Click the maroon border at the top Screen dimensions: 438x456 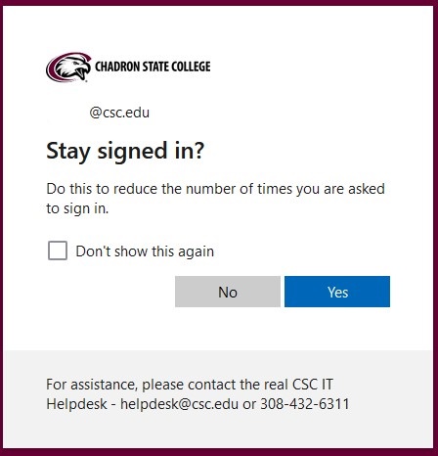point(219,3)
